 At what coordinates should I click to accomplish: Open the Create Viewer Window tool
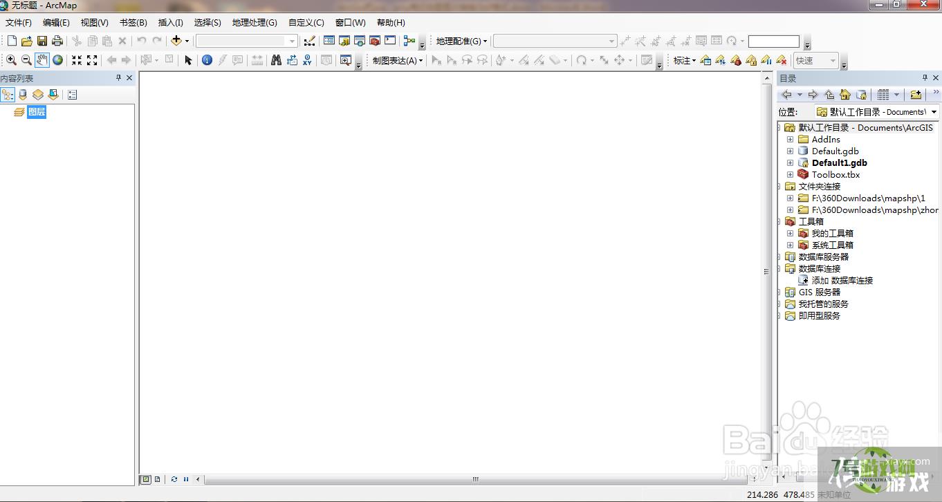[x=346, y=60]
